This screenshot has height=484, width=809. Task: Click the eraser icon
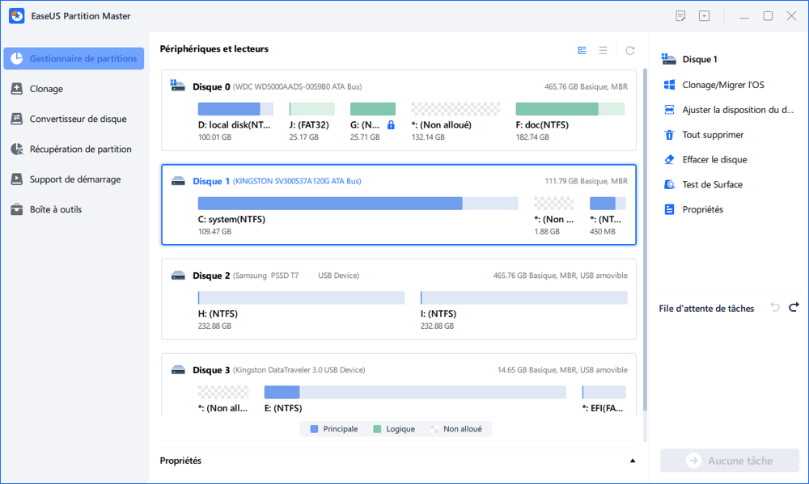click(x=669, y=160)
